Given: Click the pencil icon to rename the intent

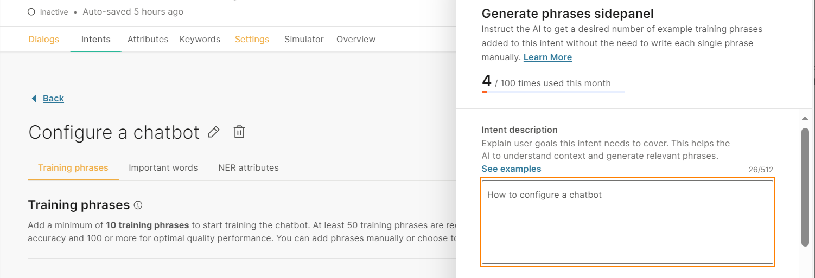Looking at the screenshot, I should [x=214, y=132].
